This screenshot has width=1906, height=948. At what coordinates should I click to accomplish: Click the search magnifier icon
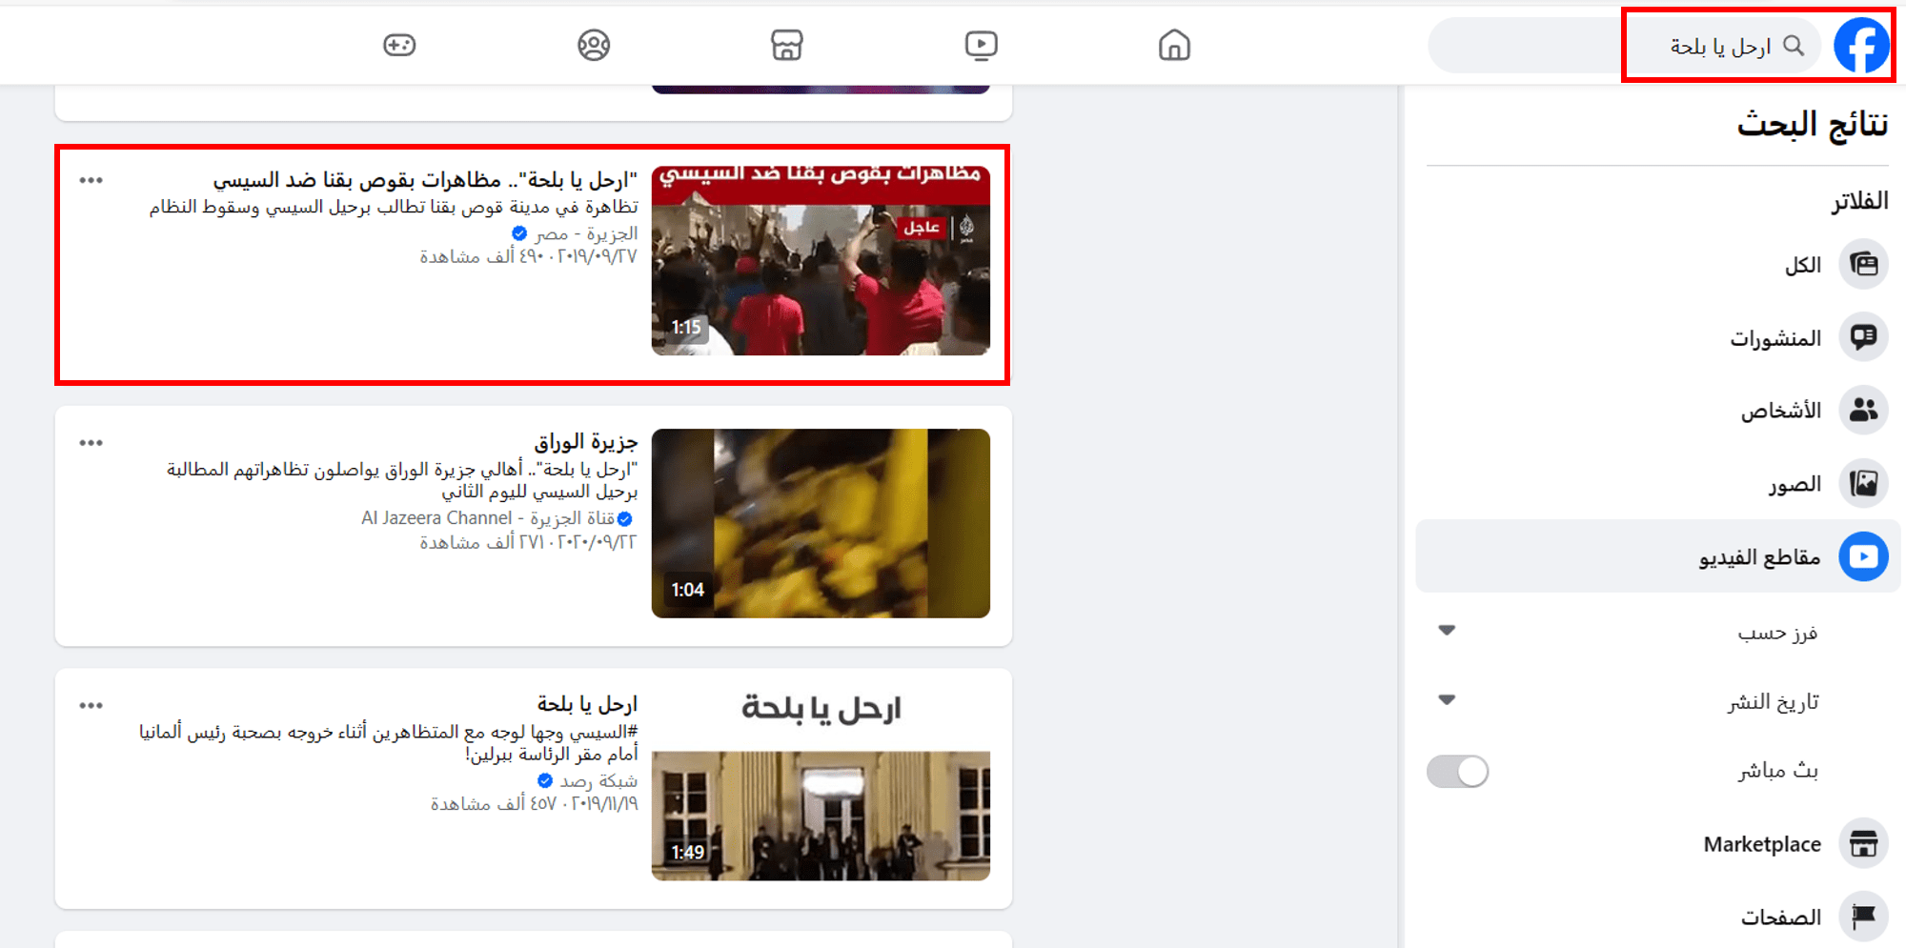(1794, 46)
